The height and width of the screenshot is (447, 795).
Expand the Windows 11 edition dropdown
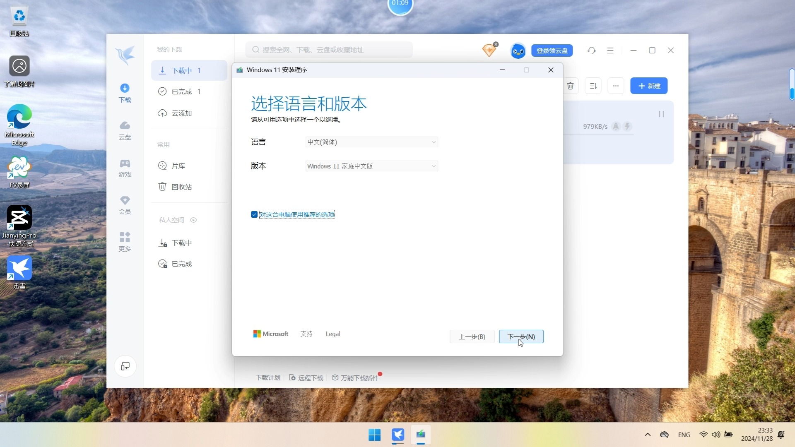click(371, 166)
